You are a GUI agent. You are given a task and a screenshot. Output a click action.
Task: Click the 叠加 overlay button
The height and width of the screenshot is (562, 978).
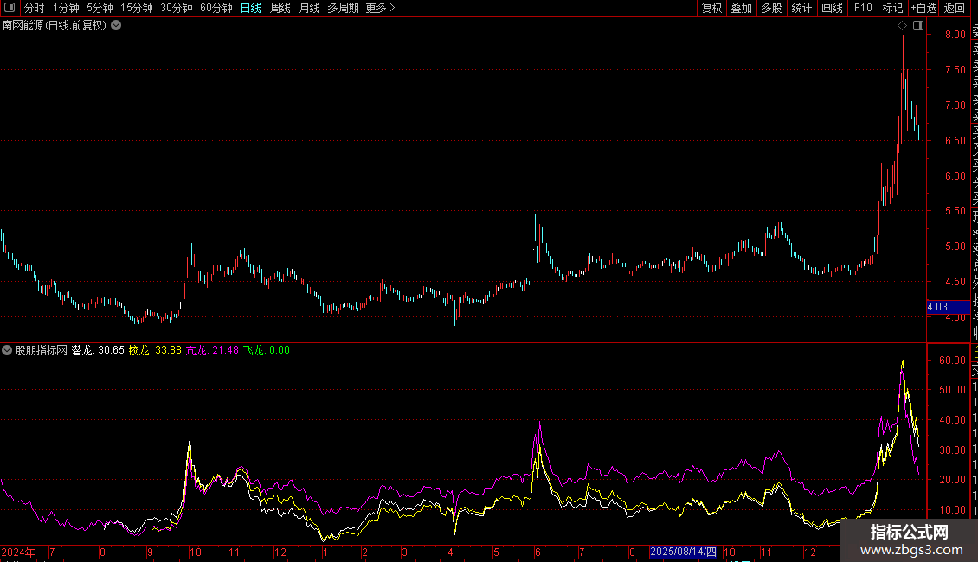(742, 8)
